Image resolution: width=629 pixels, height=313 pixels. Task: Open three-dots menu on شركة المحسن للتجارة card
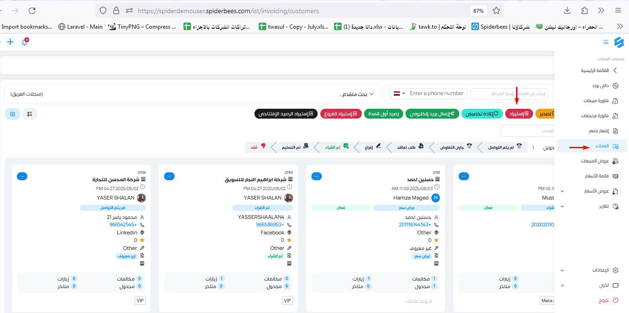[22, 176]
